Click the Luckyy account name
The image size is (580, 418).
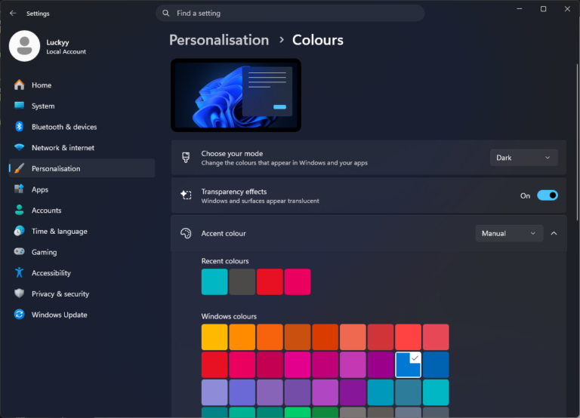[57, 42]
